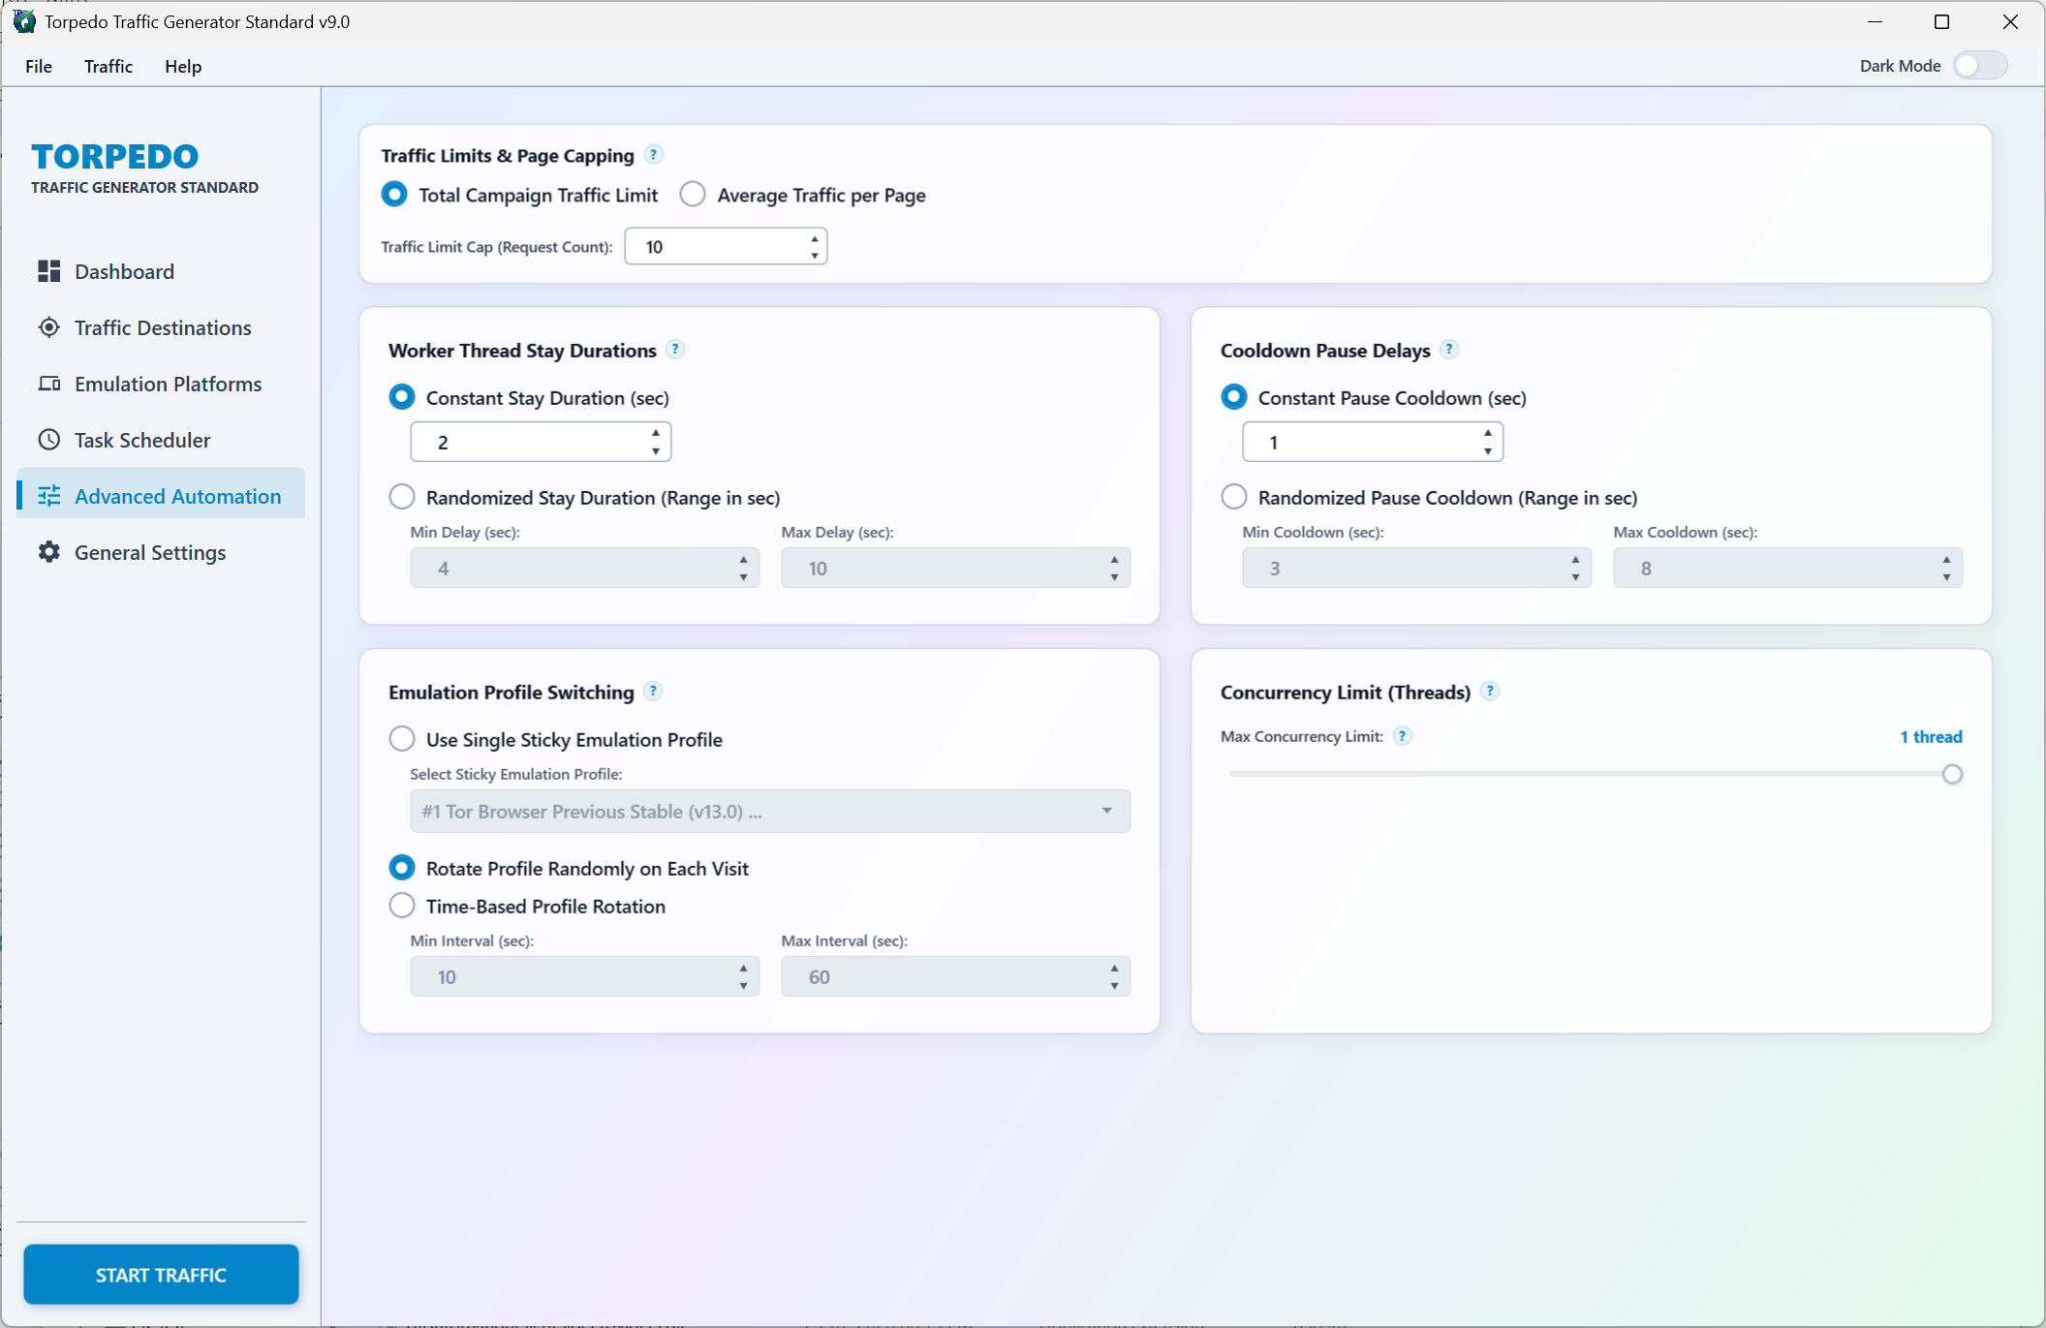The image size is (2046, 1328).
Task: Click the Constant Stay Duration input field
Action: pyautogui.click(x=541, y=443)
